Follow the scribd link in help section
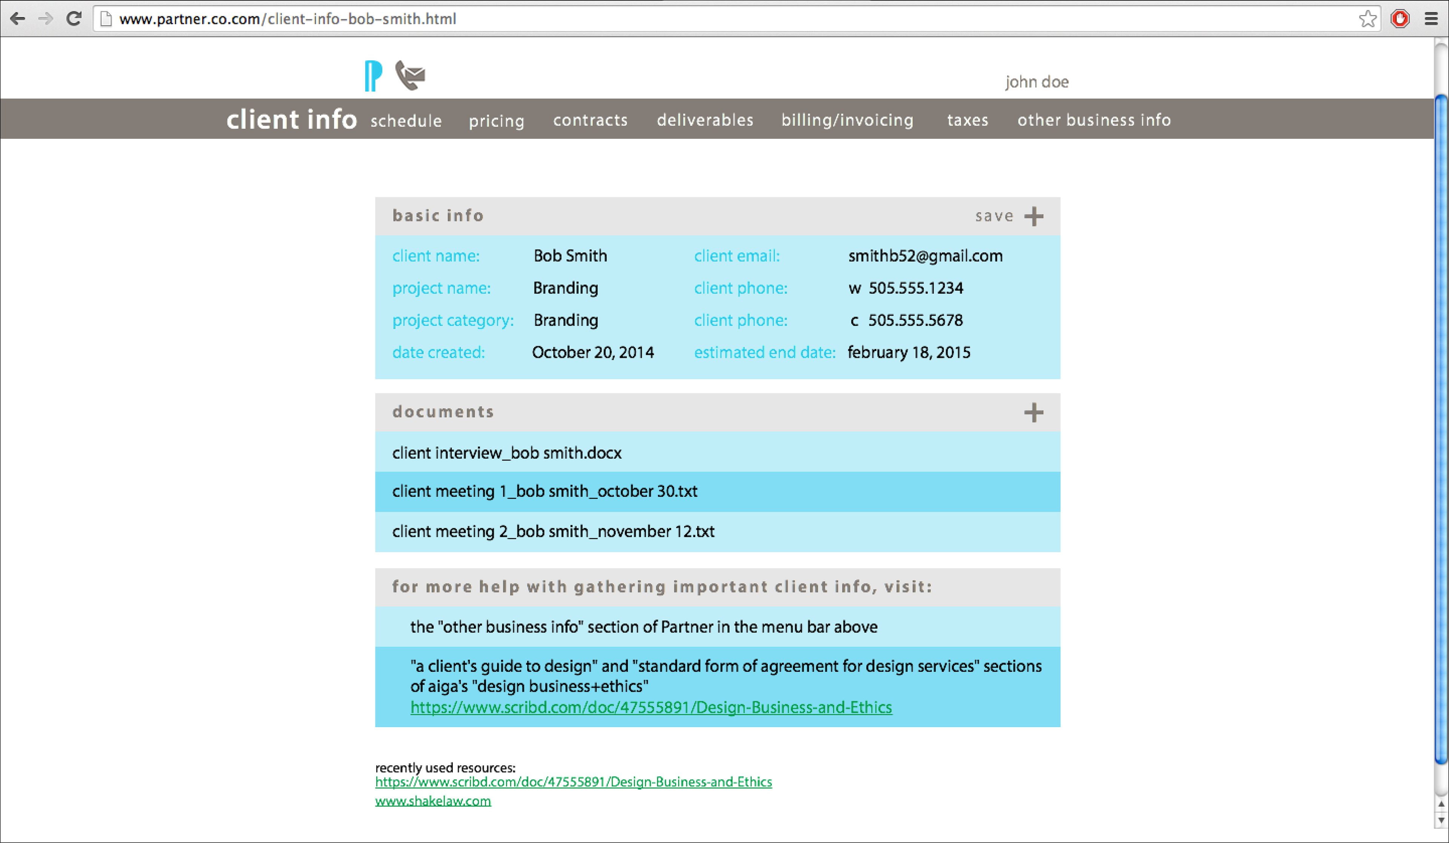Image resolution: width=1449 pixels, height=843 pixels. [x=651, y=707]
